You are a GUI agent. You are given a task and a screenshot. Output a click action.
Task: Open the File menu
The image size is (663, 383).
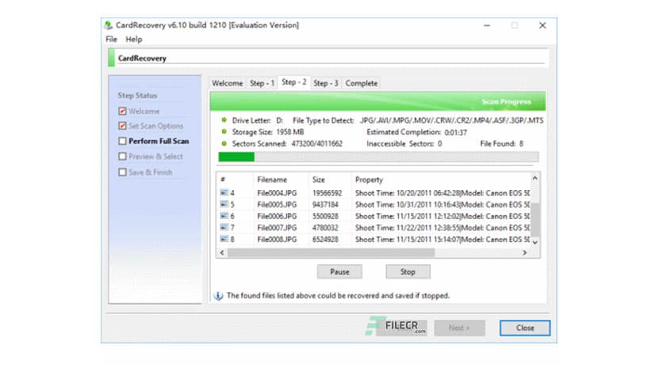pyautogui.click(x=111, y=40)
